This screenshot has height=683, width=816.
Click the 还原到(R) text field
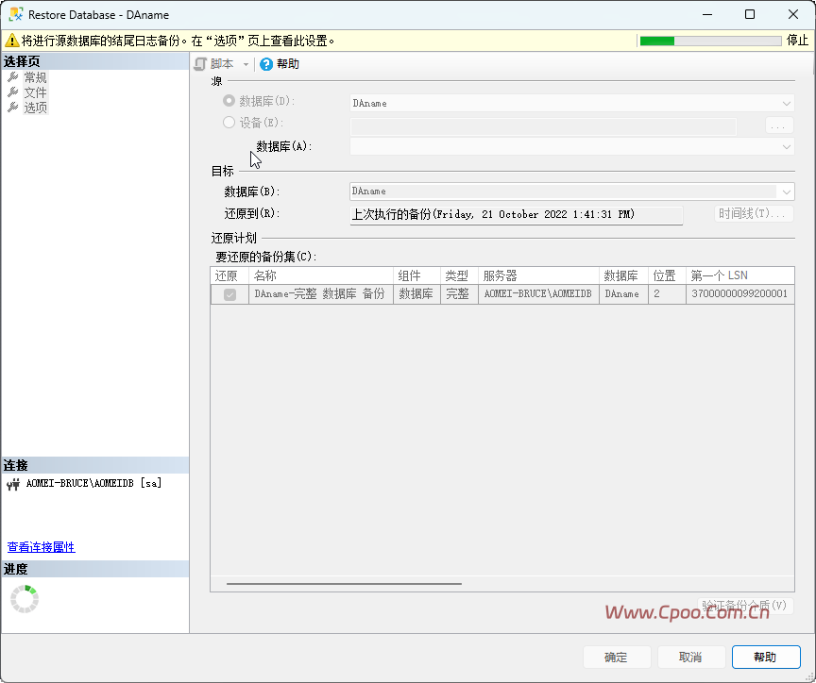pos(517,215)
